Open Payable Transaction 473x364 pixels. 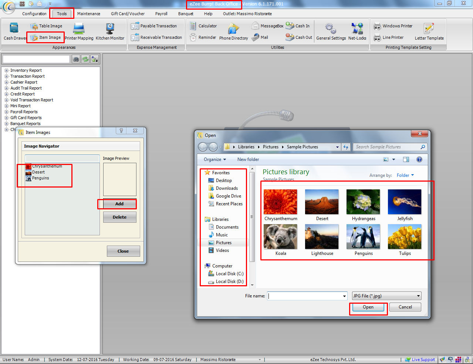(154, 26)
